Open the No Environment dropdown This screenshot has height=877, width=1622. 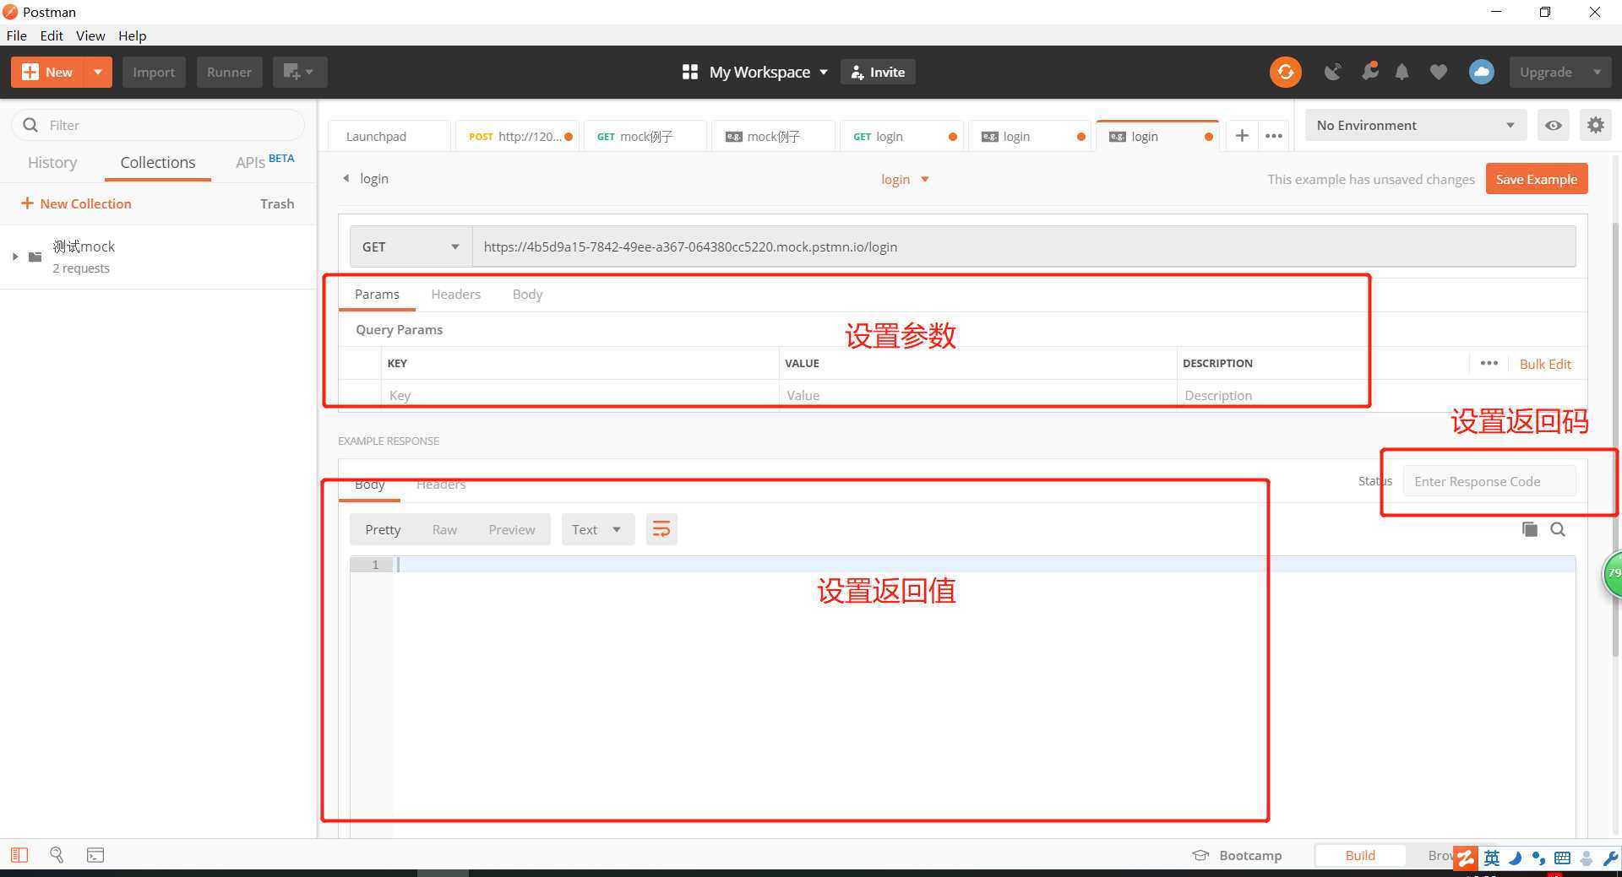(x=1415, y=125)
